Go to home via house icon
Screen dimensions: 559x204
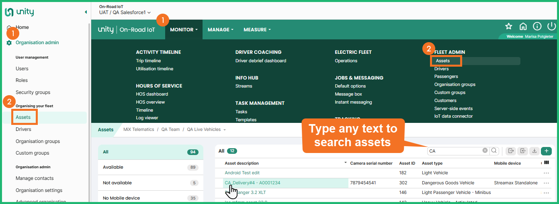[523, 27]
